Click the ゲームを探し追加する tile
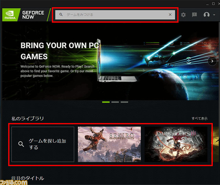The height and width of the screenshot is (185, 220). (x=43, y=144)
